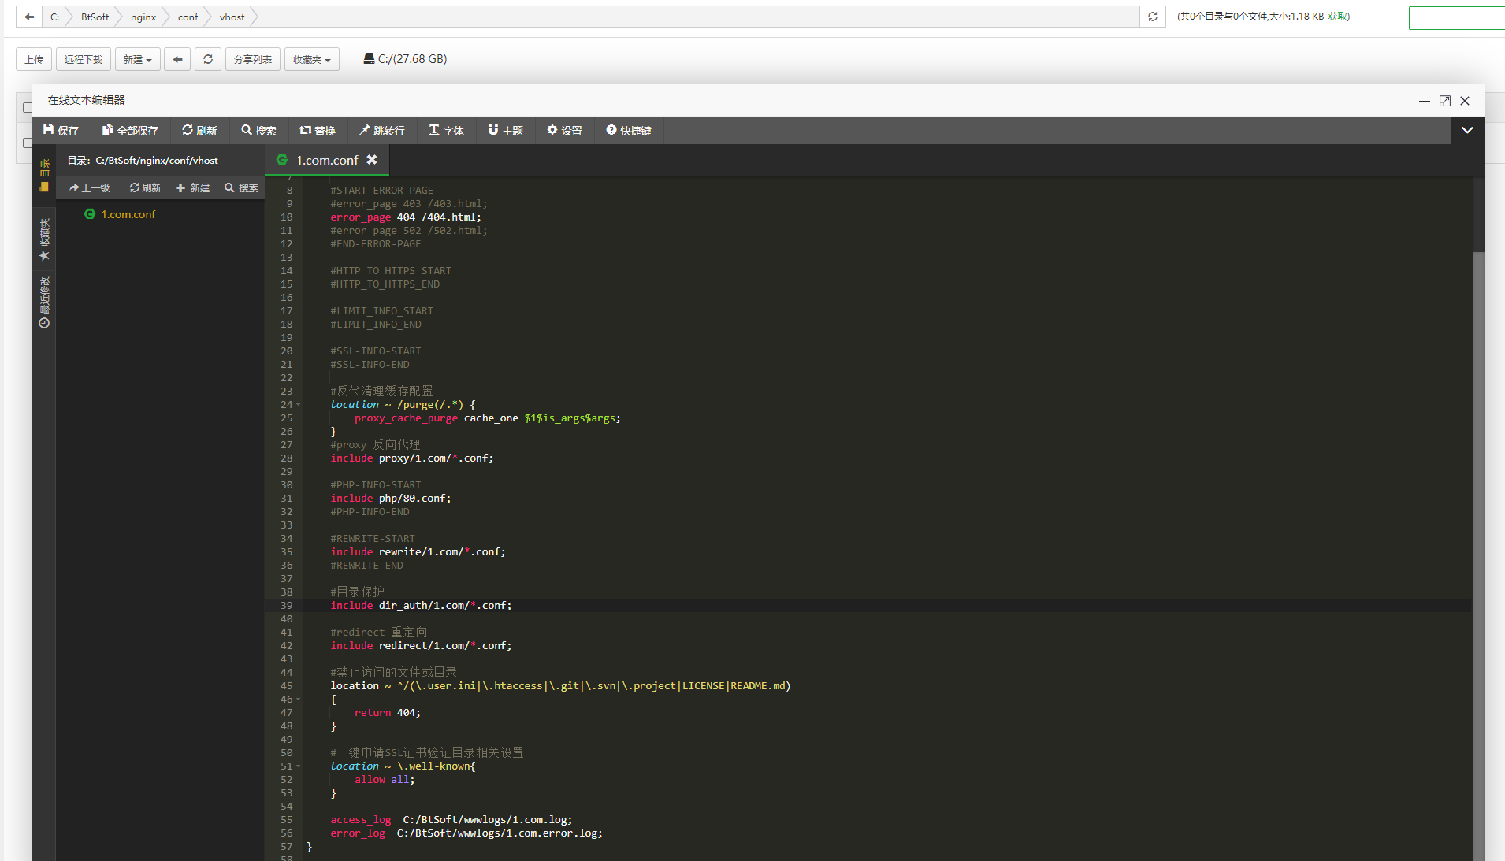1505x861 pixels.
Task: Click the C:/(27.68 GB) disk entry
Action: (405, 59)
